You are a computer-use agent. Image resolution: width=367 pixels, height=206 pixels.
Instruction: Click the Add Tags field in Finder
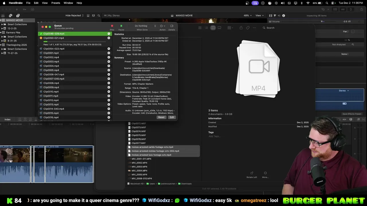214,136
